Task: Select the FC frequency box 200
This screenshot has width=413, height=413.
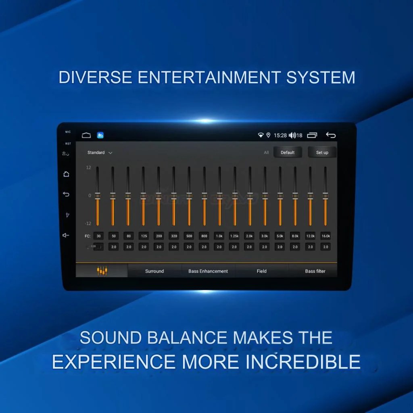Action: [159, 236]
